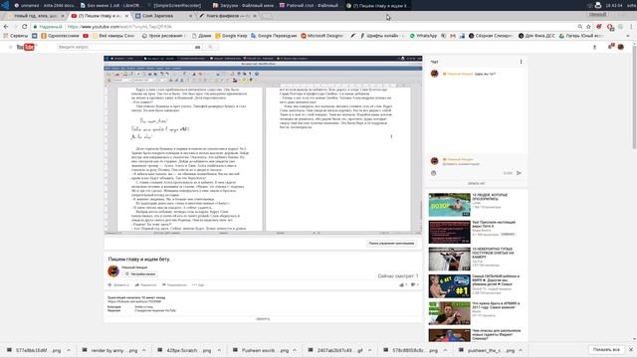Open the 10 НЕВЕРОЯТНО ТУПЫХ ПОСТУПКОВ video thumbnail
The width and height of the screenshot is (637, 358).
click(x=449, y=259)
